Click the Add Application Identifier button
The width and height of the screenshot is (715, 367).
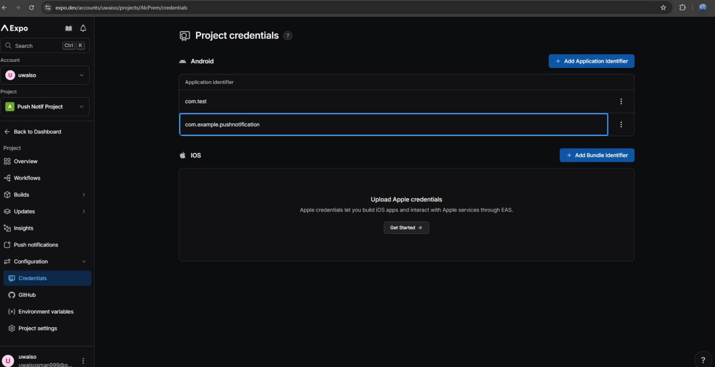click(x=591, y=61)
